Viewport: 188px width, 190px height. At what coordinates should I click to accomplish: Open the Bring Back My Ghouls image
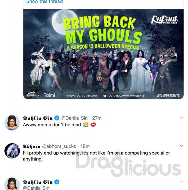(x=104, y=54)
